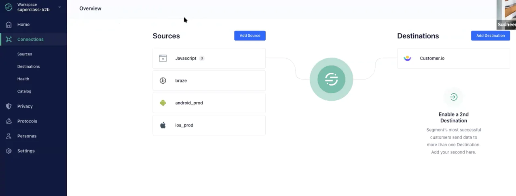The height and width of the screenshot is (196, 516).
Task: Open the Javascript source row
Action: click(209, 58)
